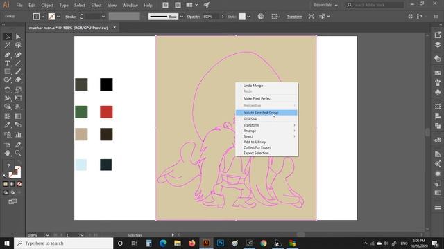444x249 pixels.
Task: Select the Column Graph tool
Action: tap(18, 135)
